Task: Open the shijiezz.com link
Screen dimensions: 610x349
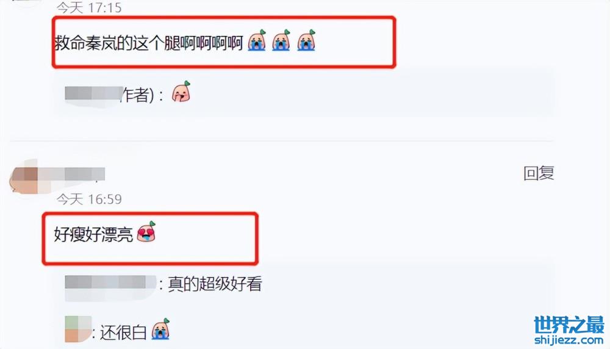Action: point(569,340)
